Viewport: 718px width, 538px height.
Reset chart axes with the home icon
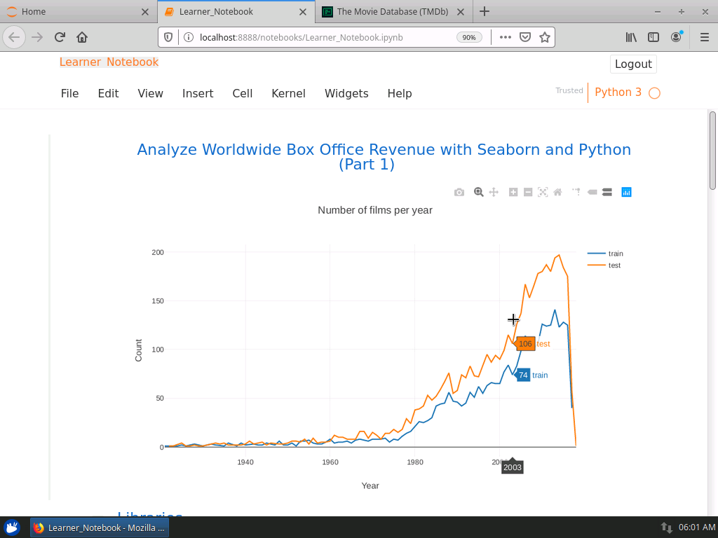[x=557, y=192]
